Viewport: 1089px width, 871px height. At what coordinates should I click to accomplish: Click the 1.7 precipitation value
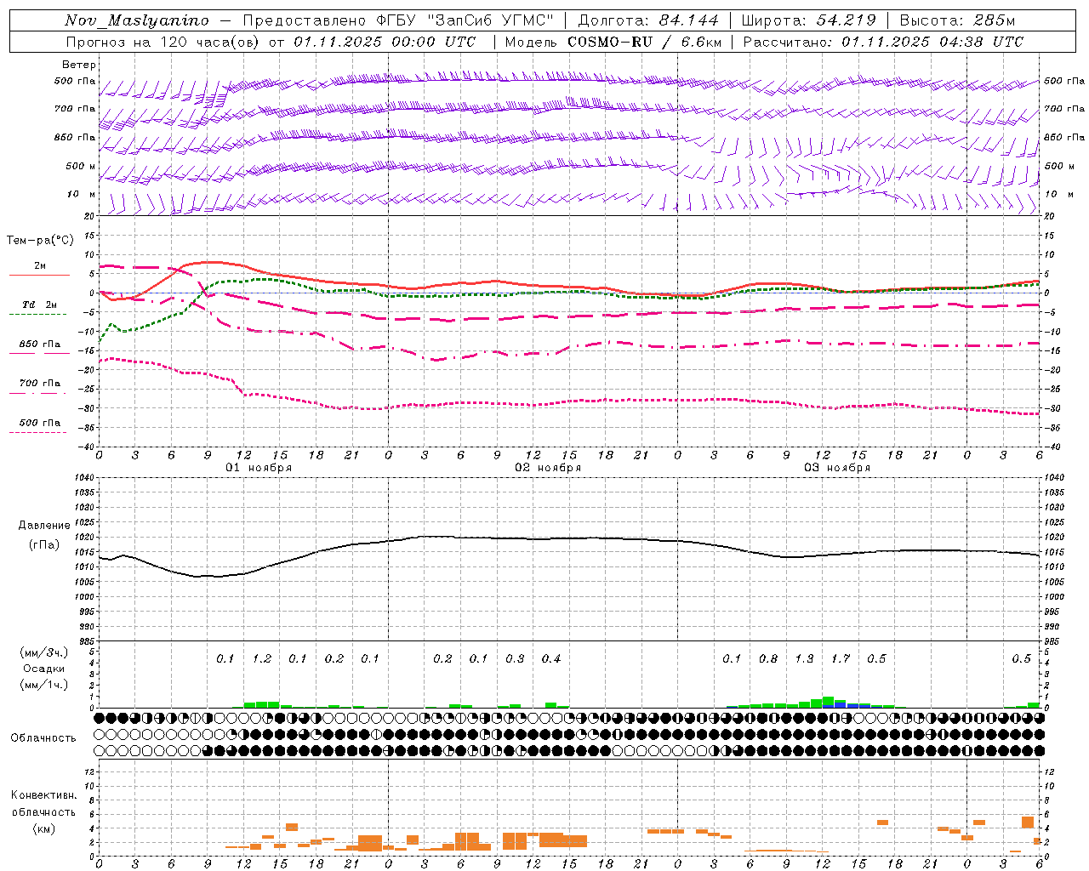point(841,658)
